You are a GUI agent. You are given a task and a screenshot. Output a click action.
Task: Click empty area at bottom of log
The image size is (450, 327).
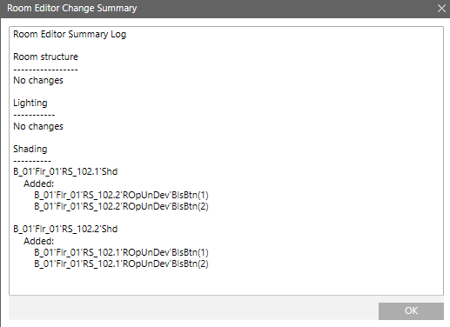click(226, 283)
